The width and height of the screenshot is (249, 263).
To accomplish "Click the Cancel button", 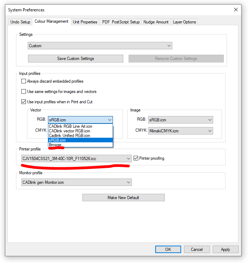I will point(197,250).
